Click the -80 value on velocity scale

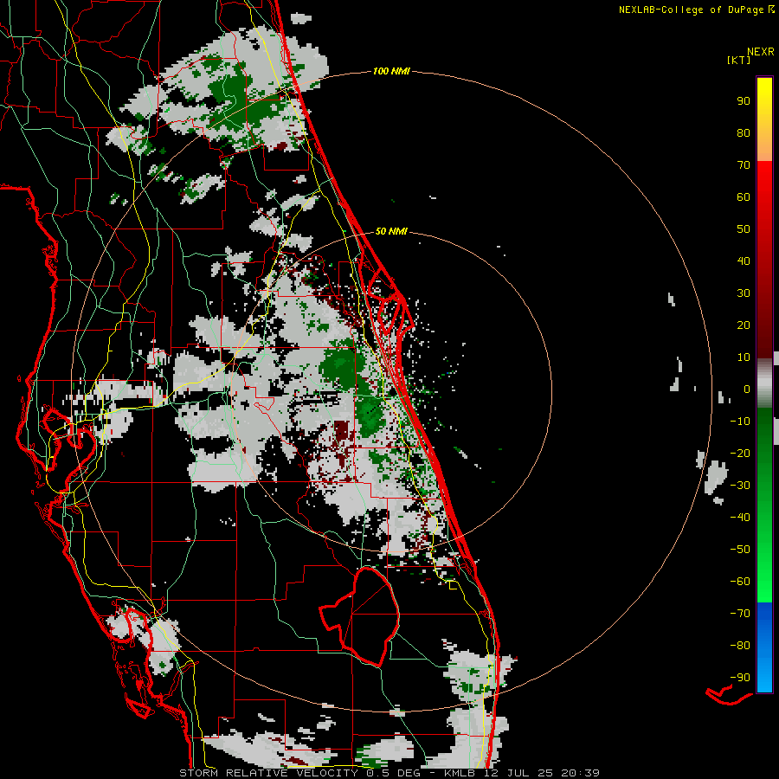pyautogui.click(x=740, y=646)
